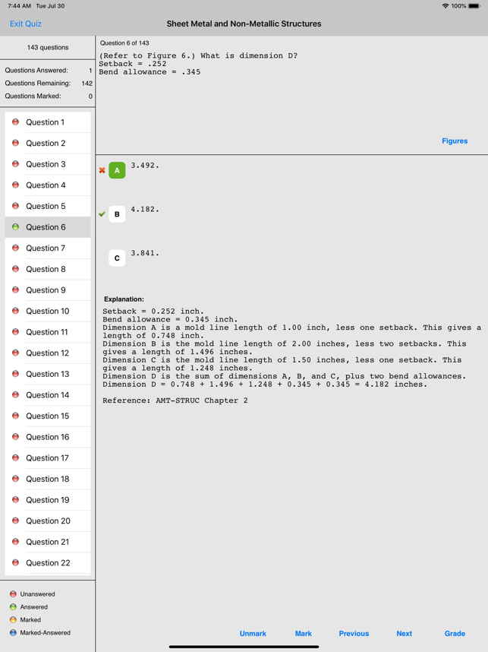Open Question 1 in the list

pyautogui.click(x=46, y=122)
